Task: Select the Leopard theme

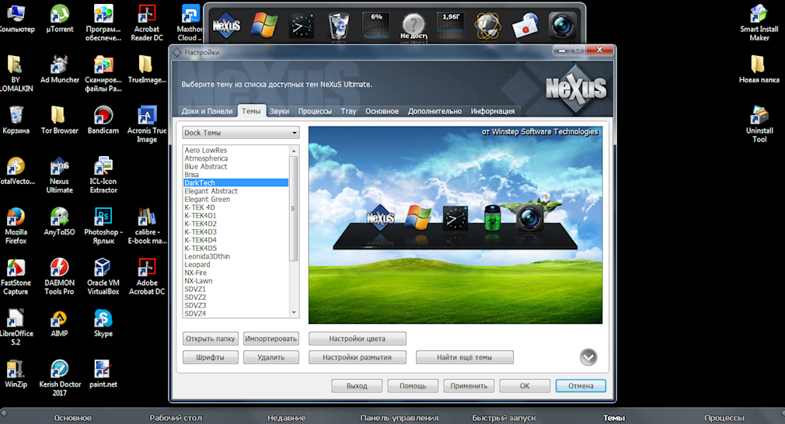Action: [235, 265]
